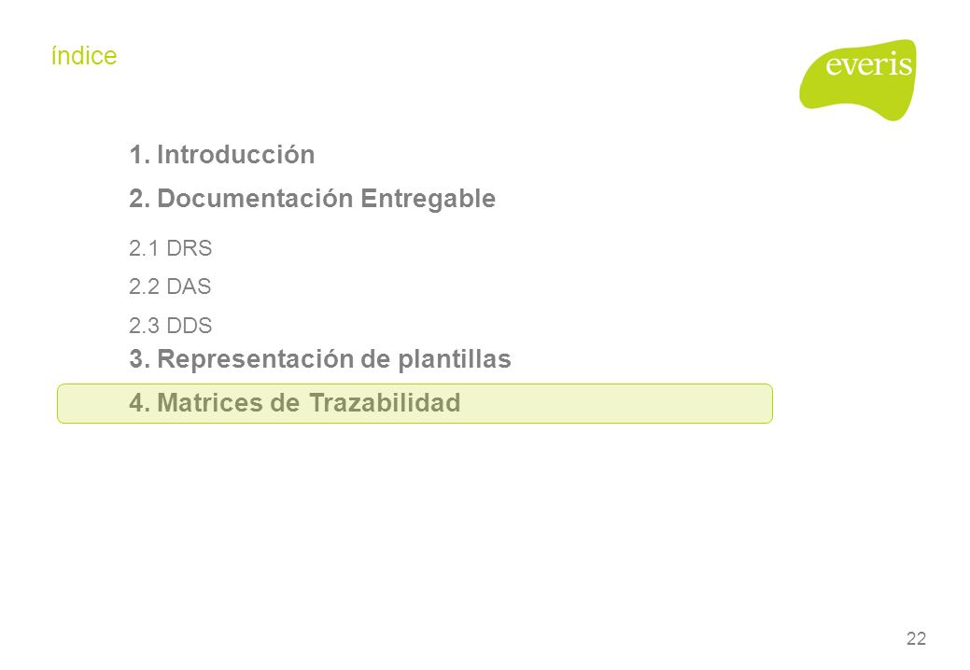Image resolution: width=970 pixels, height=670 pixels.
Task: Click the numeral '3.' before Representación
Action: click(x=140, y=359)
